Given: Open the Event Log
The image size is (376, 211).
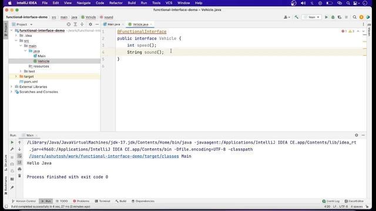Looking at the screenshot, I should pyautogui.click(x=331, y=201).
